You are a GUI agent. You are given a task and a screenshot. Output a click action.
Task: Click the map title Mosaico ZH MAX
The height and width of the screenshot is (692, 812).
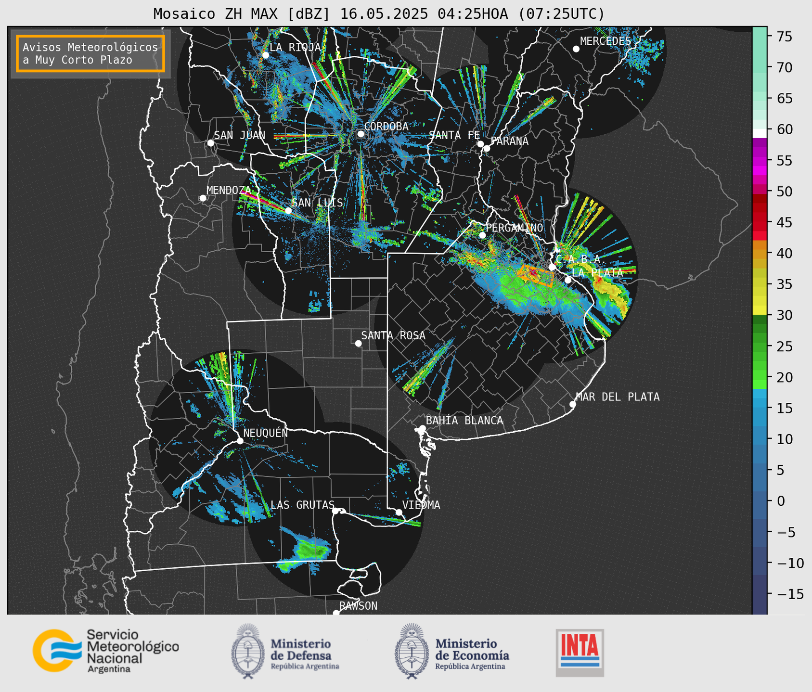click(x=379, y=14)
